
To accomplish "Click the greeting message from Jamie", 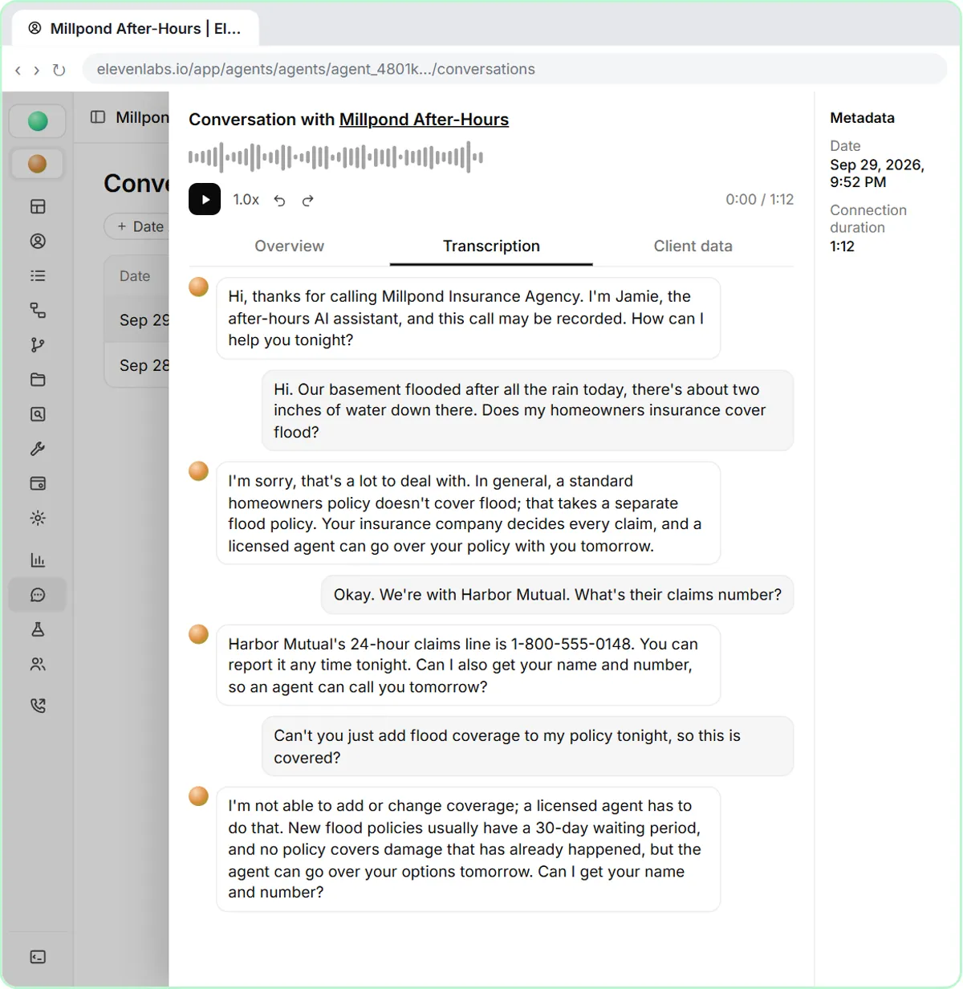I will click(x=468, y=318).
